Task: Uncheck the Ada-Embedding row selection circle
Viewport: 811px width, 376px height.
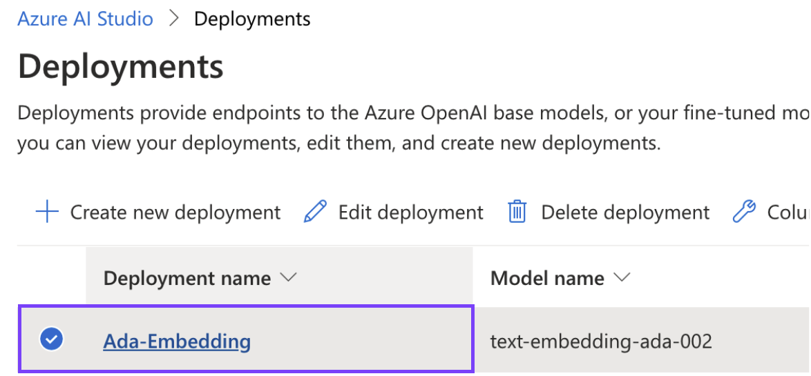Action: point(52,339)
